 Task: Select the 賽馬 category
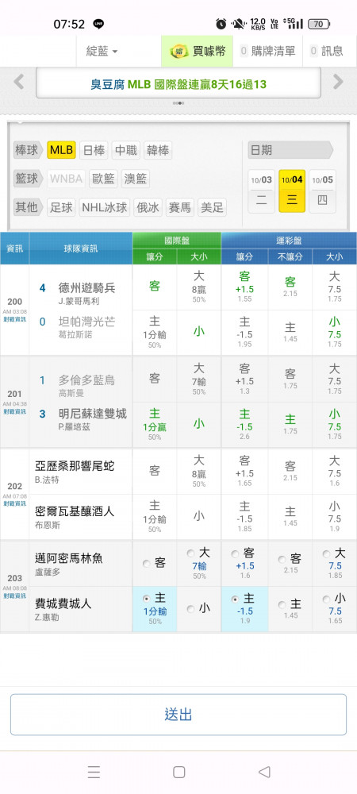click(x=180, y=207)
